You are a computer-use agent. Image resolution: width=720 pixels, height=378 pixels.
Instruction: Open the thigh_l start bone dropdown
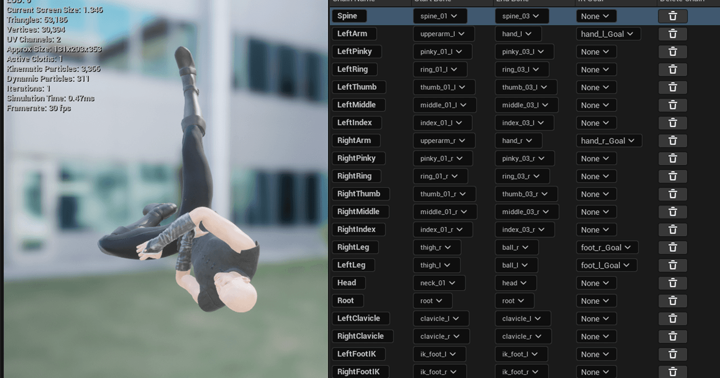[436, 265]
